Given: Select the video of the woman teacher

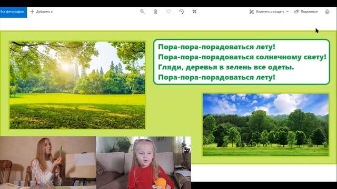Looking at the screenshot, I should tap(48, 162).
